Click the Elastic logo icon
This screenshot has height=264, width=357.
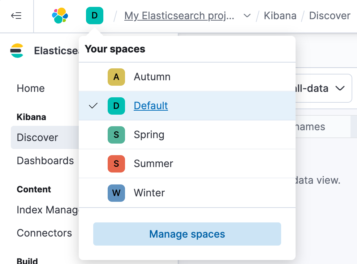(x=60, y=16)
